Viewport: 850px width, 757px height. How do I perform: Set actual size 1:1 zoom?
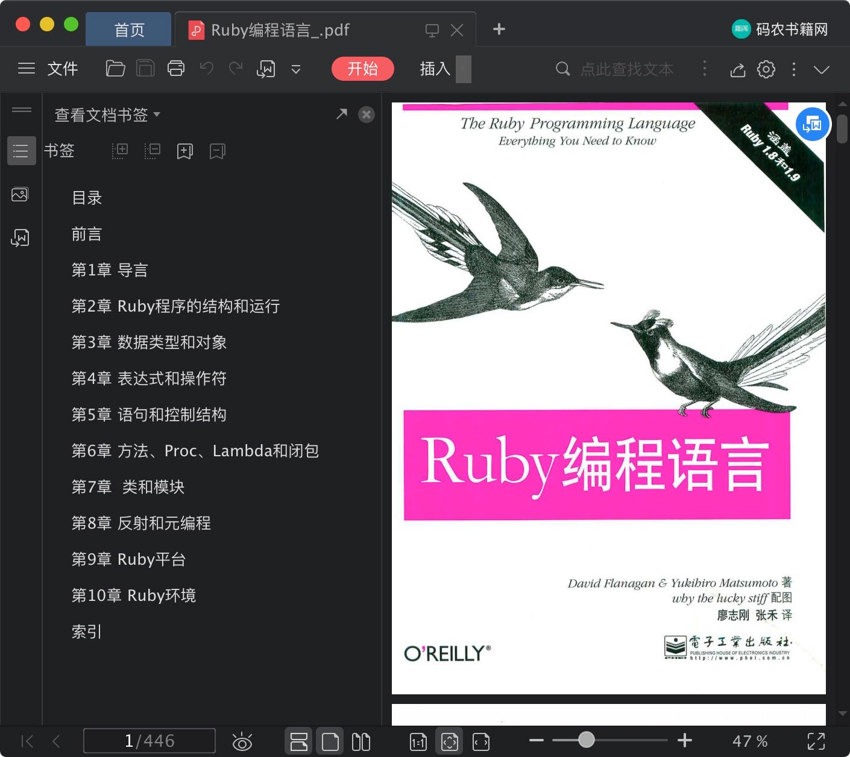(x=418, y=741)
